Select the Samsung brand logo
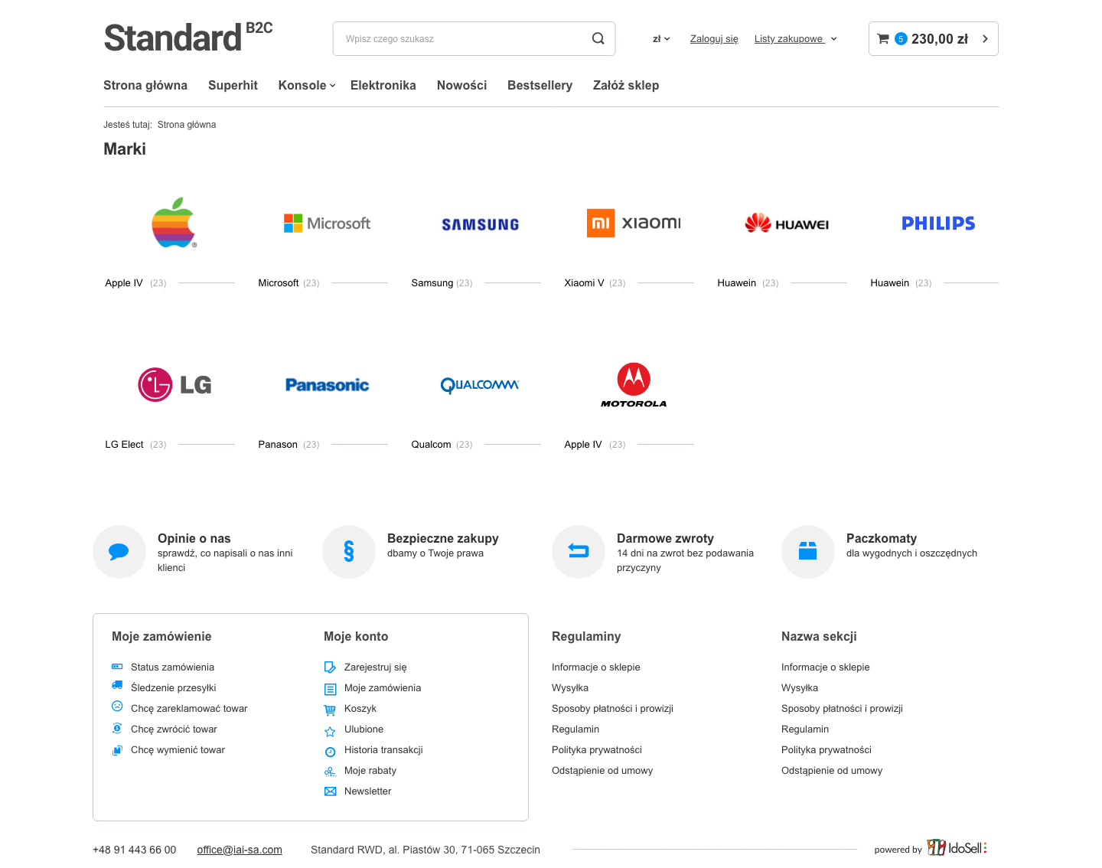Image resolution: width=1102 pixels, height=868 pixels. pyautogui.click(x=481, y=224)
